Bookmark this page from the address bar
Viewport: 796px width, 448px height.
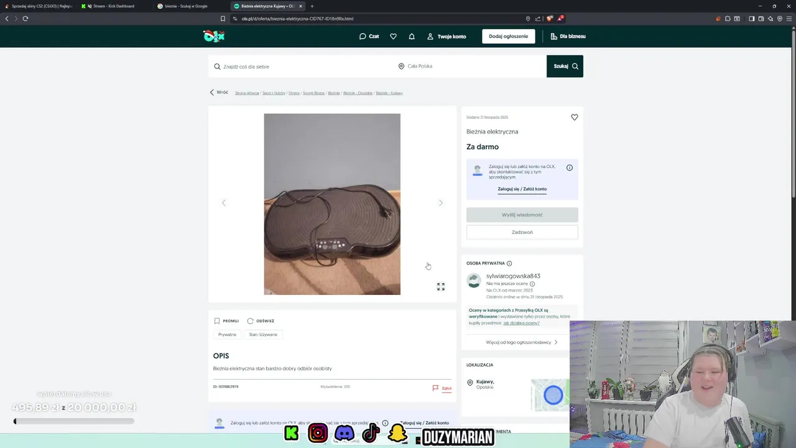[223, 19]
